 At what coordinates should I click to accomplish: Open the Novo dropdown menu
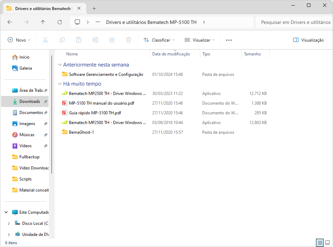pyautogui.click(x=19, y=40)
